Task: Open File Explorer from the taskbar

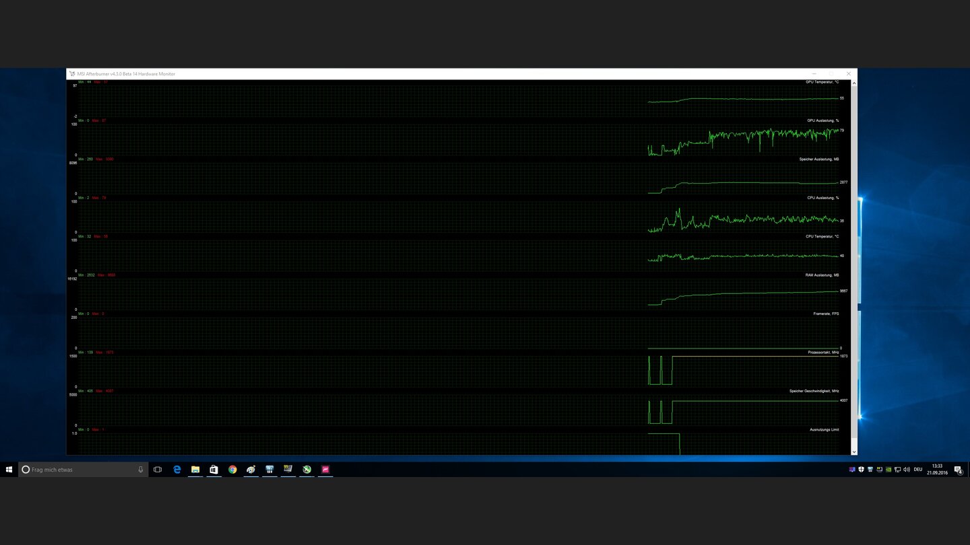Action: (195, 470)
